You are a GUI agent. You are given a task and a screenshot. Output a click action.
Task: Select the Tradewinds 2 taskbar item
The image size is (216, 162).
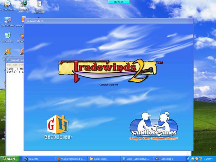pos(169,159)
